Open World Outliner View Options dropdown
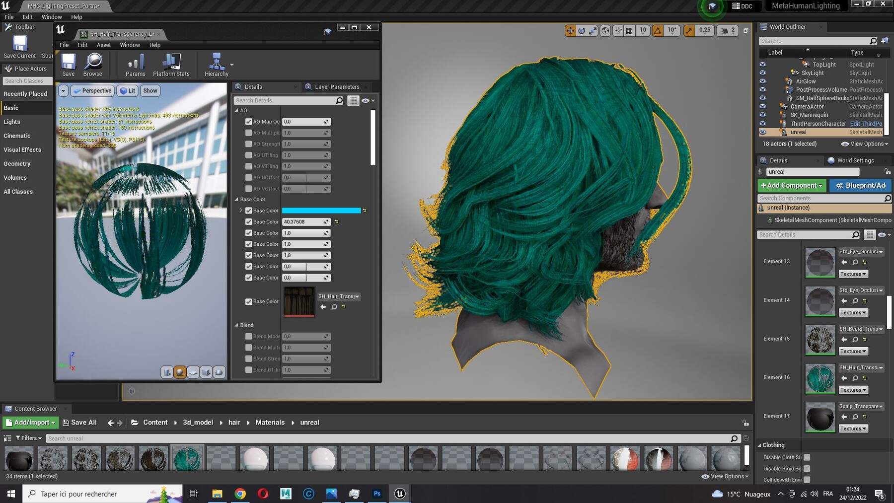This screenshot has width=894, height=503. pos(865,144)
